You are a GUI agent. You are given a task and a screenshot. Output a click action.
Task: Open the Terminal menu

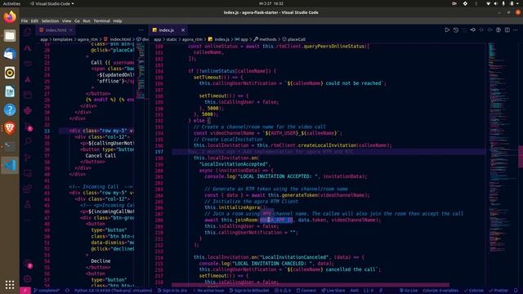pos(101,21)
